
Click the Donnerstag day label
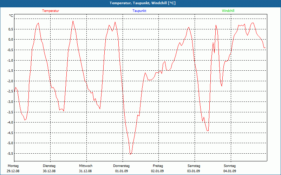(x=121, y=166)
